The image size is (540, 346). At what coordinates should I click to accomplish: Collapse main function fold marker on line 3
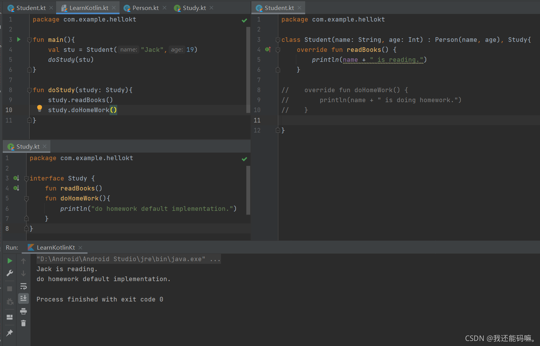tap(29, 40)
